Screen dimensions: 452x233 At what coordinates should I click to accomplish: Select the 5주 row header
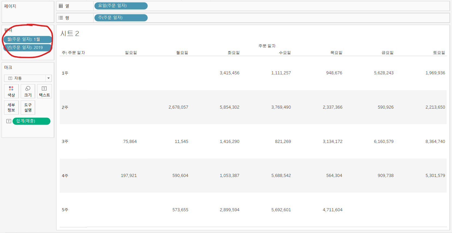[x=65, y=210]
